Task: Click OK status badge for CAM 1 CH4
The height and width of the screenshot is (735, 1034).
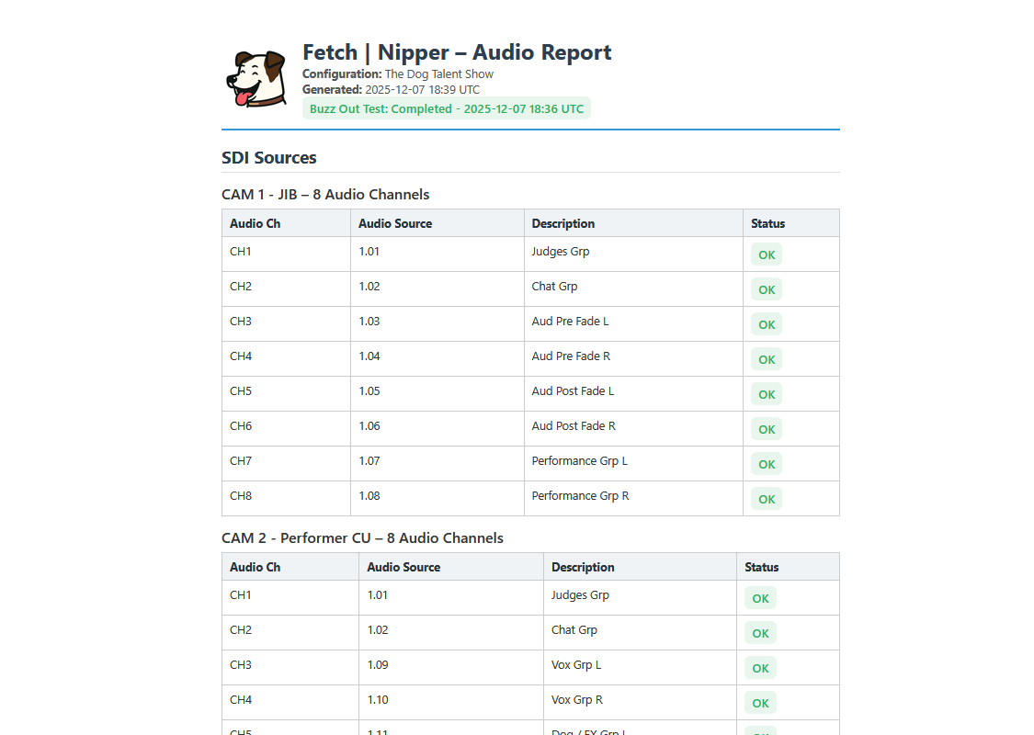Action: [767, 359]
